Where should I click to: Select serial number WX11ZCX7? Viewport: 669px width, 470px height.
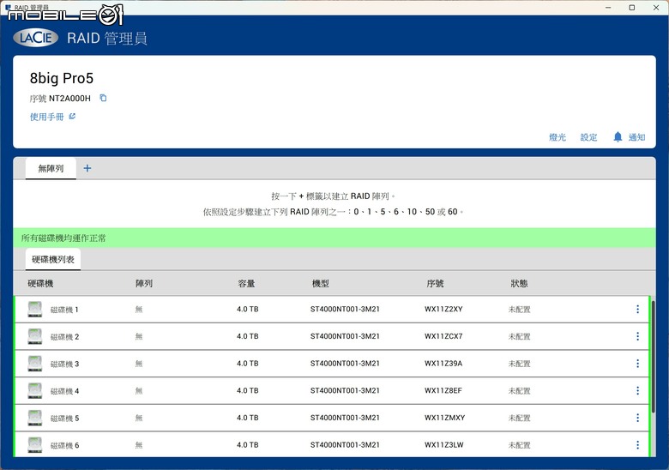pos(443,336)
